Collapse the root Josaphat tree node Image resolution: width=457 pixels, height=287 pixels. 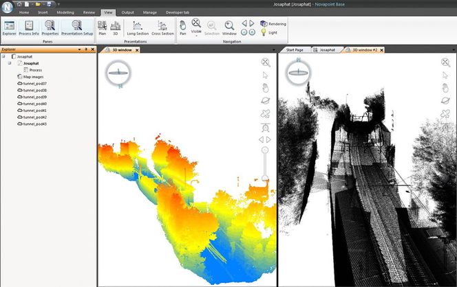[3, 56]
